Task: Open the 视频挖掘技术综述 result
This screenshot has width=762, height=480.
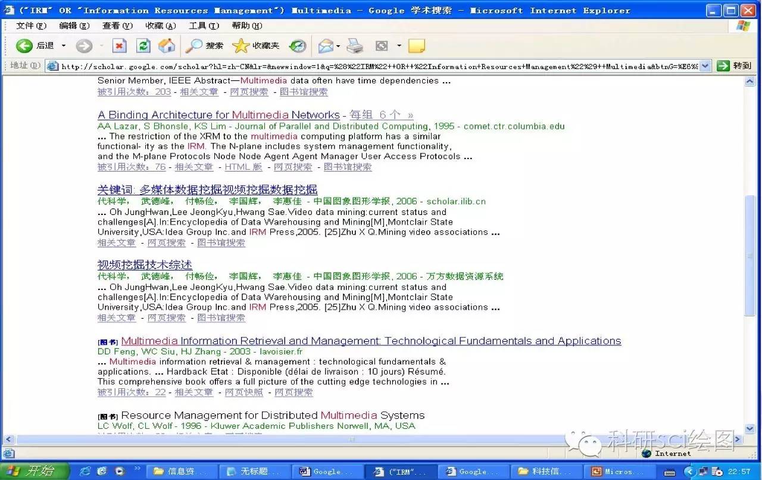Action: (x=145, y=265)
